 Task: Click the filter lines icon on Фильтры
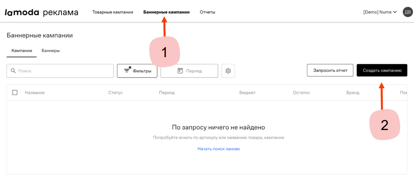point(127,71)
